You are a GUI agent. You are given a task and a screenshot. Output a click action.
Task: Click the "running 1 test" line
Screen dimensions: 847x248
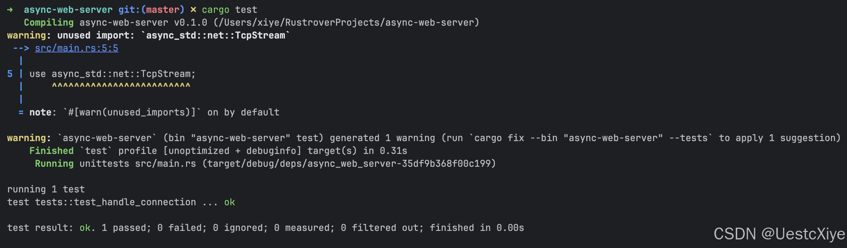click(46, 189)
